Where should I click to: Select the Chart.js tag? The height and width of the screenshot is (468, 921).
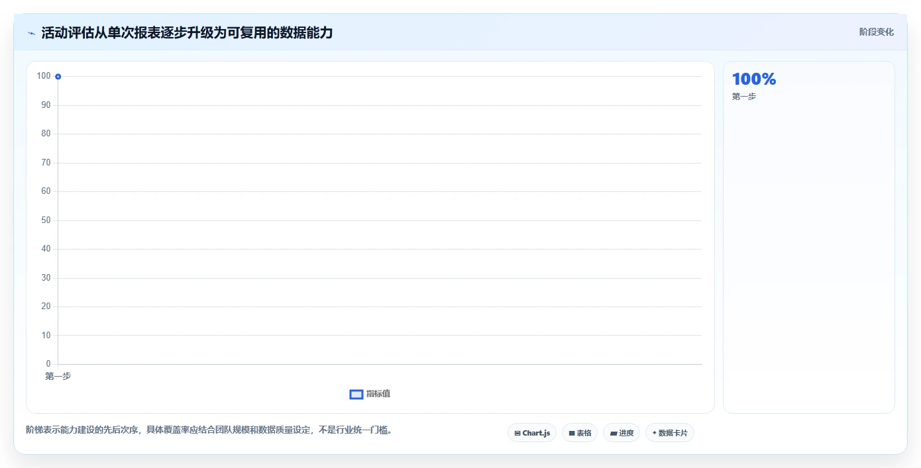pos(532,433)
